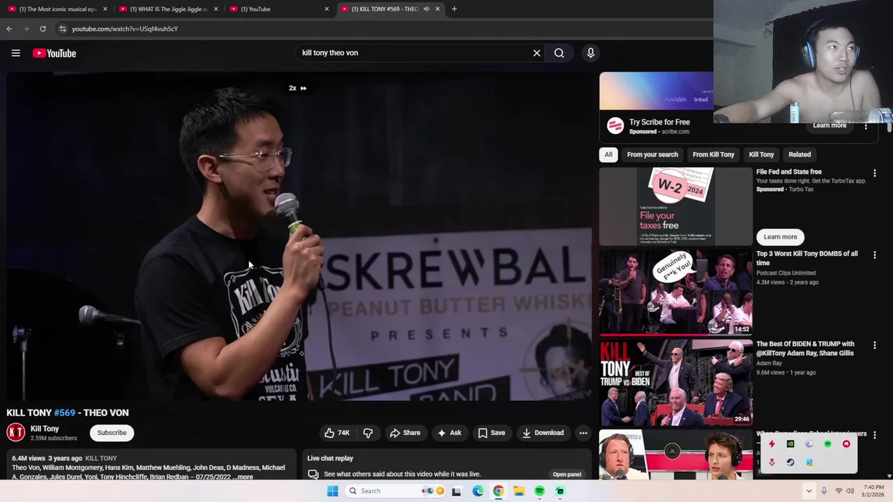The height and width of the screenshot is (502, 893).
Task: Close The Most iconic musical tab
Action: (105, 9)
